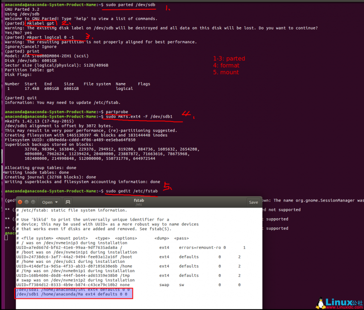
Task: Click the 'Filesystem UUID: c8b9edda' line
Action: tap(70, 139)
